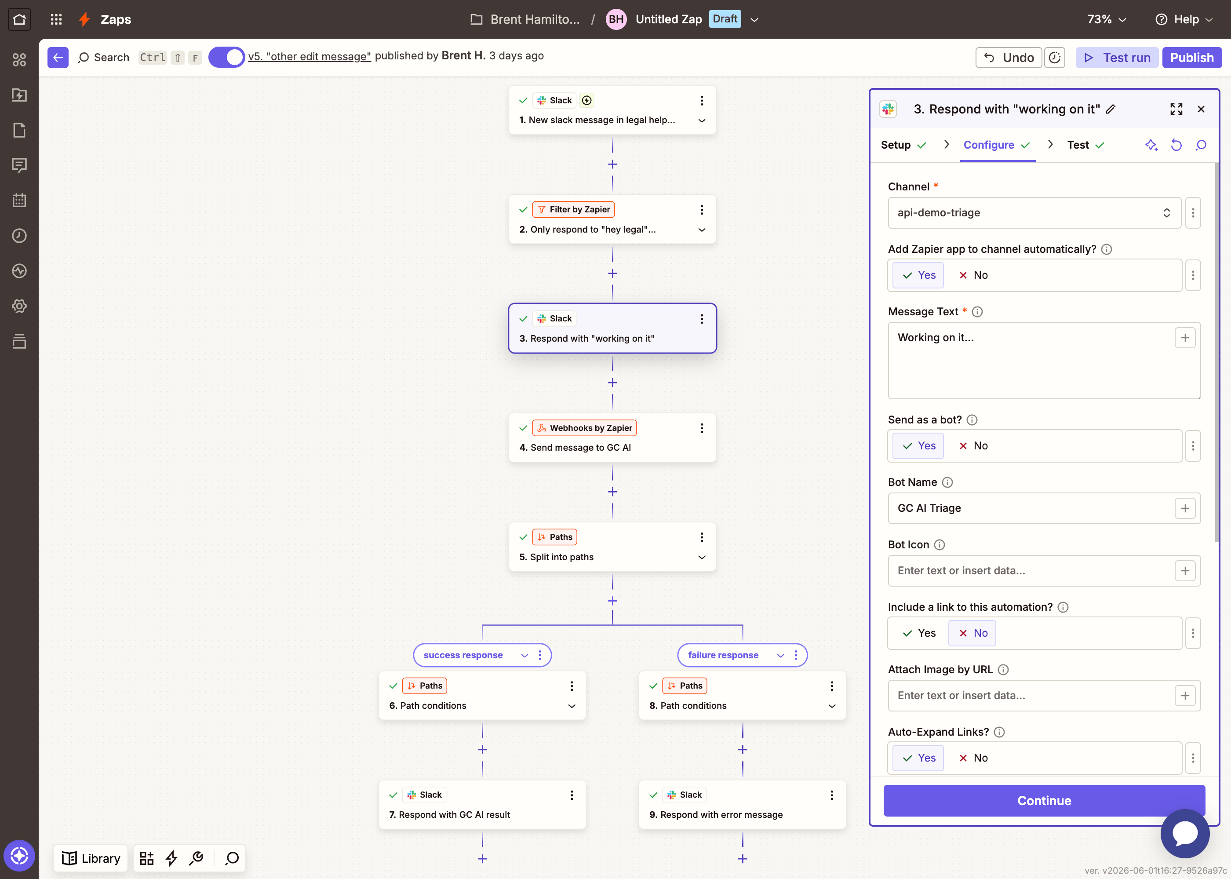Select No for Send as a bot
1231x879 pixels.
(x=973, y=445)
